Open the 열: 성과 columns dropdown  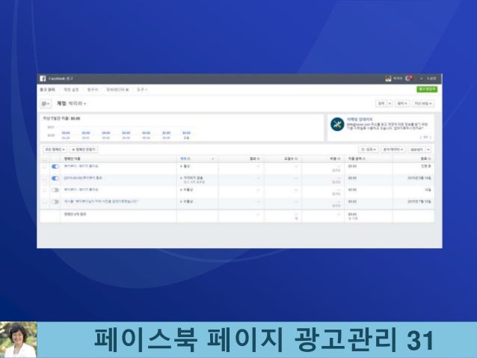tap(369, 149)
